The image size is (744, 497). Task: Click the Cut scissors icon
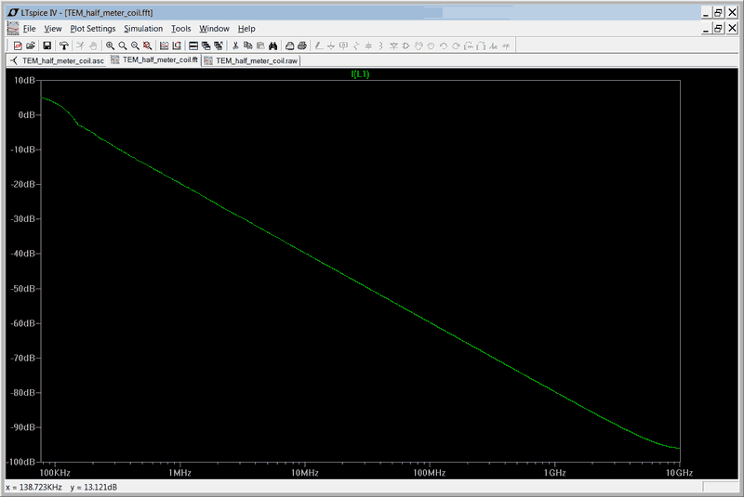click(x=235, y=45)
